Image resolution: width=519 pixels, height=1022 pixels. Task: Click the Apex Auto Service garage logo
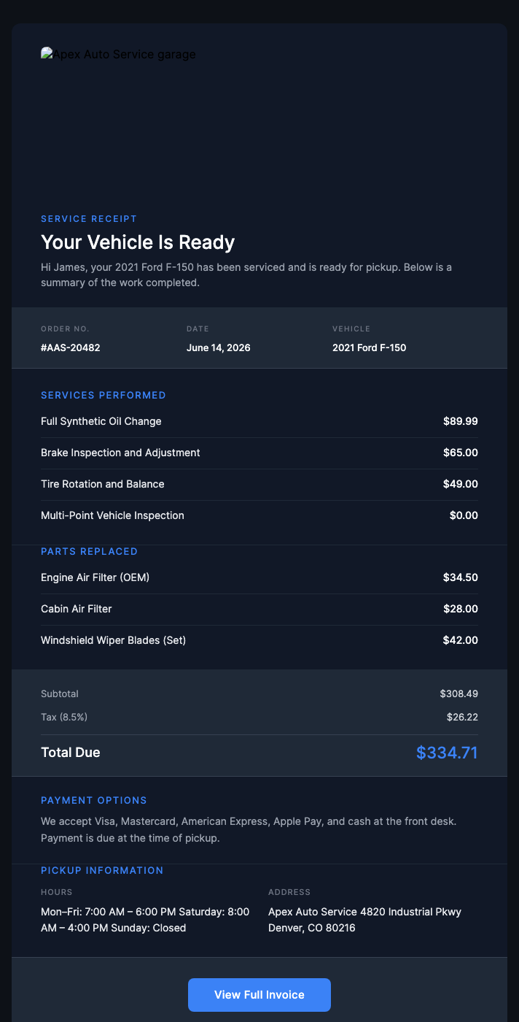point(118,54)
